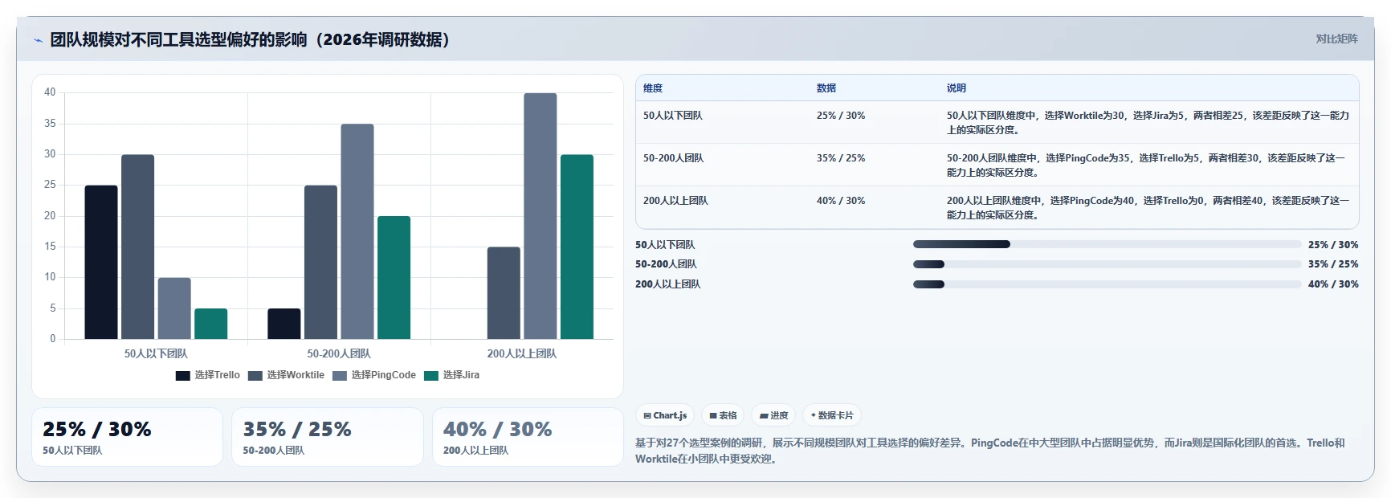The width and height of the screenshot is (1391, 498).
Task: Select the 数据卡片 tag
Action: coord(832,415)
